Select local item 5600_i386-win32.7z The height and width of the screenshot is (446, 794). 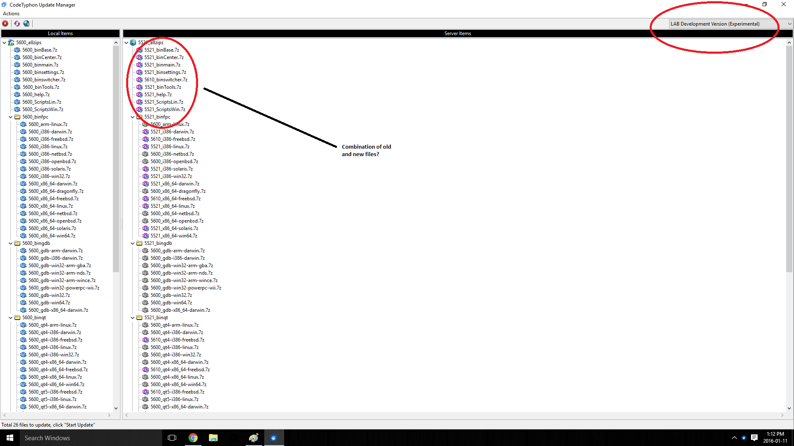pos(49,176)
